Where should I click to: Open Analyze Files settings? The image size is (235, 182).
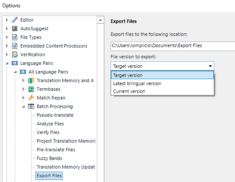click(x=50, y=124)
